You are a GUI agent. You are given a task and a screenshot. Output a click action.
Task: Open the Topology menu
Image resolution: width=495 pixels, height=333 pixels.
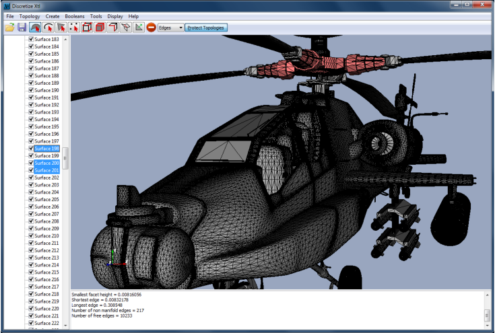[30, 15]
